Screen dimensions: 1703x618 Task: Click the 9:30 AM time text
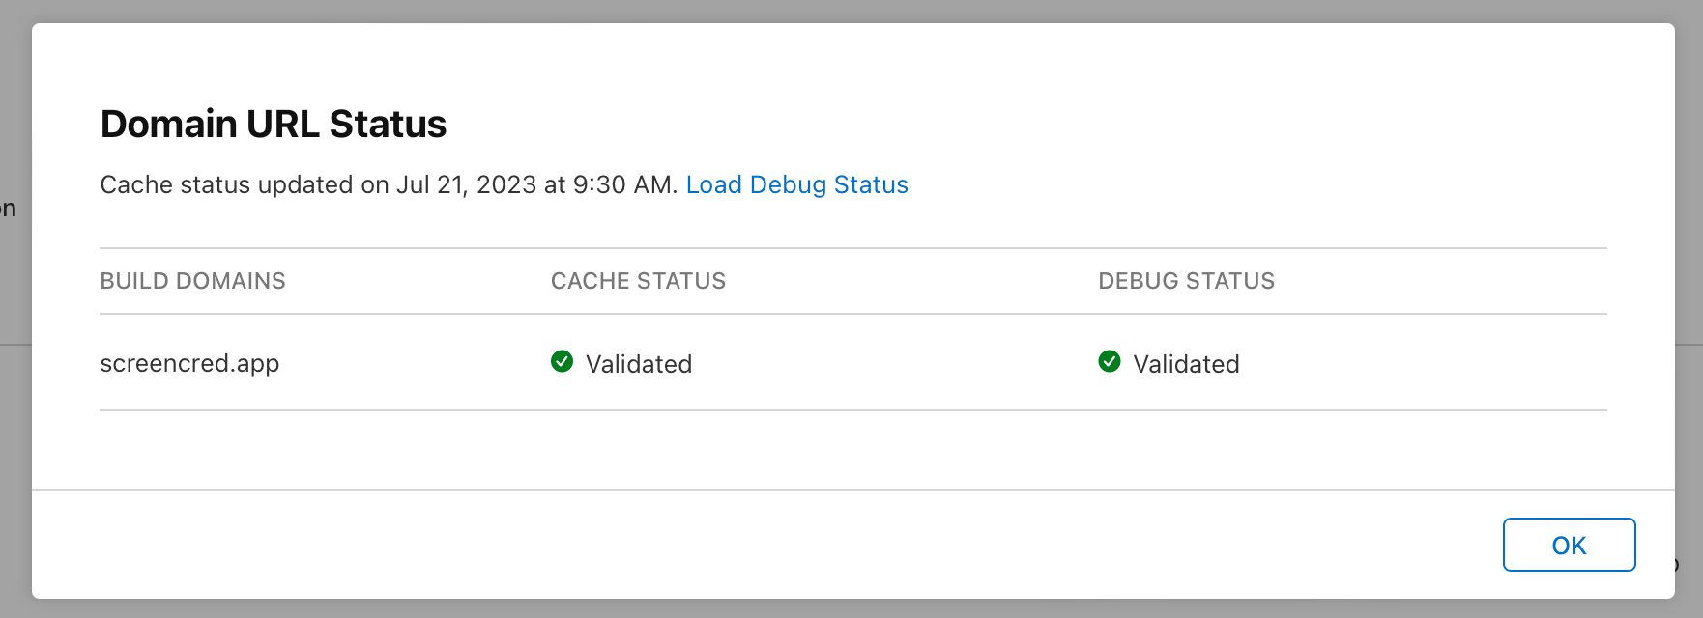point(623,184)
